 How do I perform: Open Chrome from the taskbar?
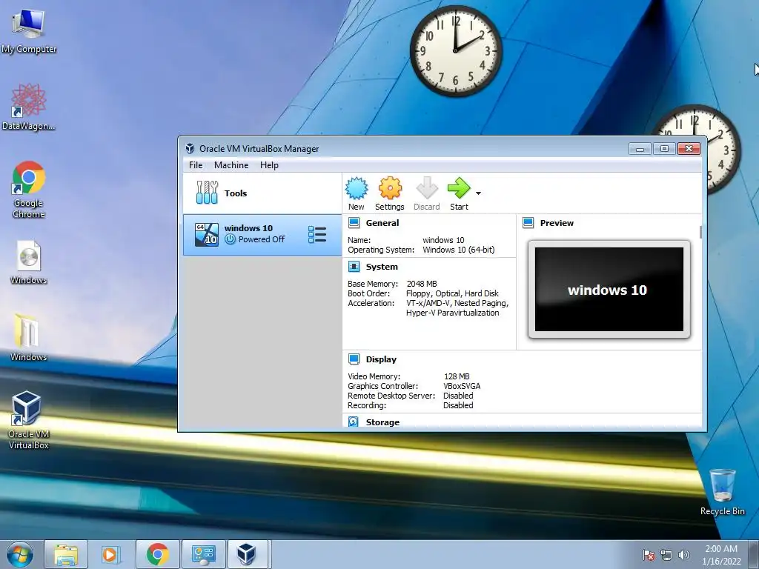(157, 554)
